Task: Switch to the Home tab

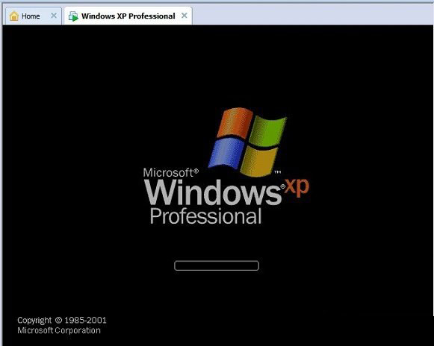Action: click(x=33, y=16)
